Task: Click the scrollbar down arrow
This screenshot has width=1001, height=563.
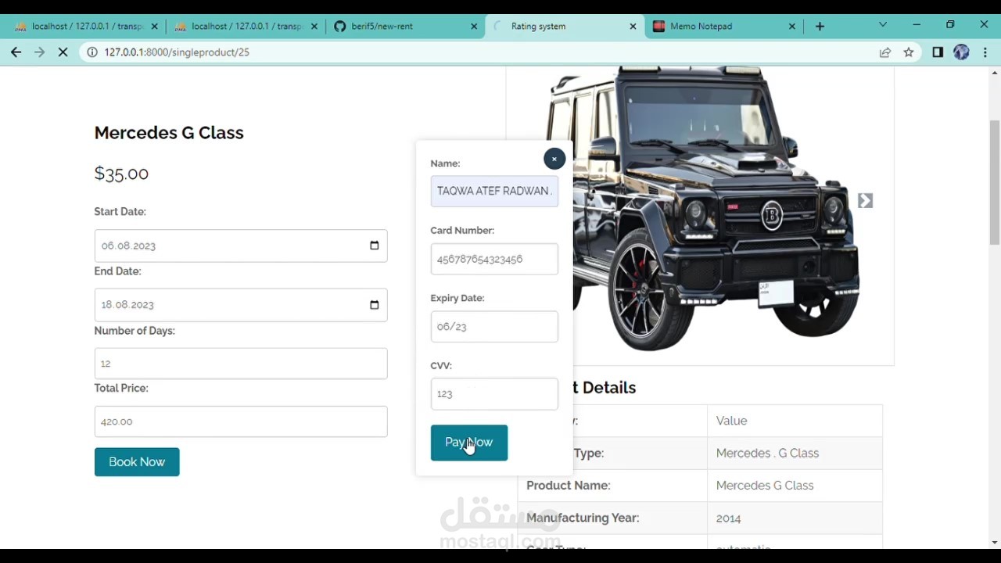Action: tap(995, 543)
